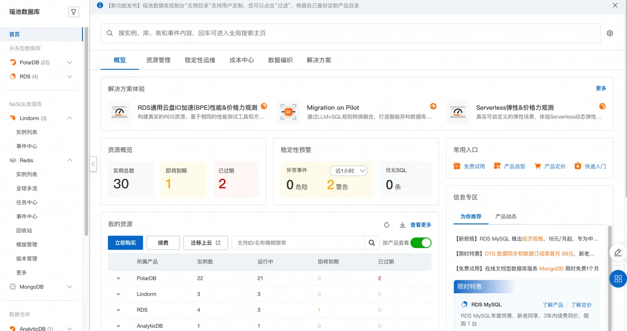Click the product selection grid icon
Image resolution: width=627 pixels, height=331 pixels.
point(497,166)
